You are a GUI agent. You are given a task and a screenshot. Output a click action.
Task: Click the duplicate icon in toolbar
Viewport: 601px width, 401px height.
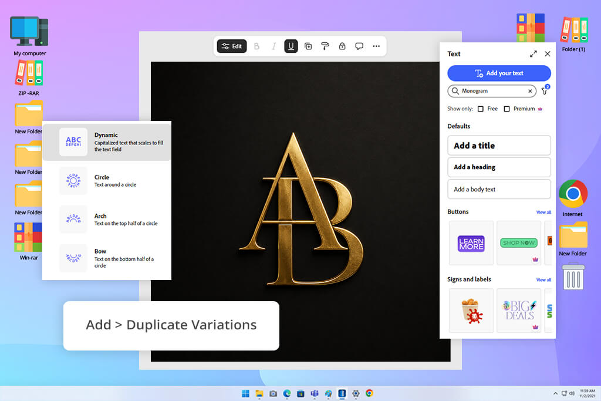(308, 46)
